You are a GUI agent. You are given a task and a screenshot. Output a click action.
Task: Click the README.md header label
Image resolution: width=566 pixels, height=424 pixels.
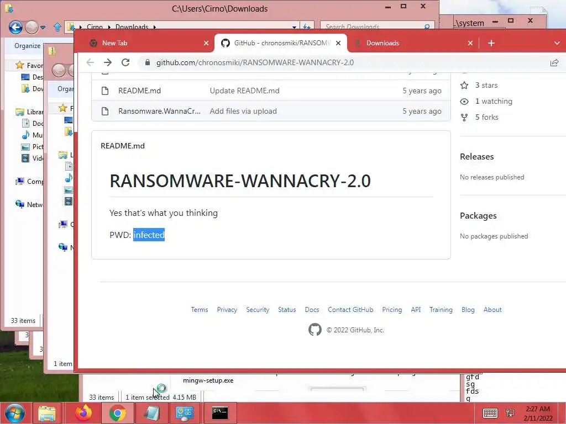(122, 146)
